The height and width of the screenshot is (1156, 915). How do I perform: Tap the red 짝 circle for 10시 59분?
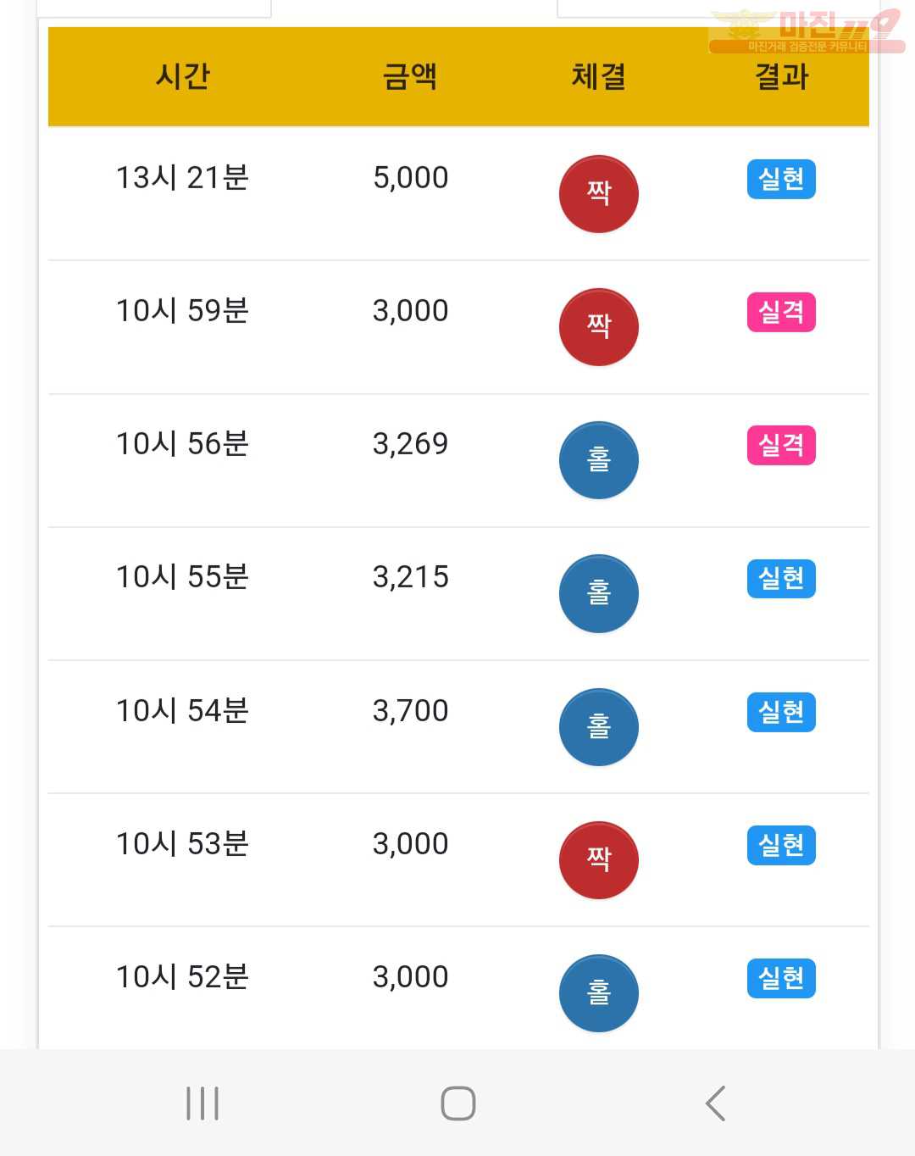click(598, 327)
